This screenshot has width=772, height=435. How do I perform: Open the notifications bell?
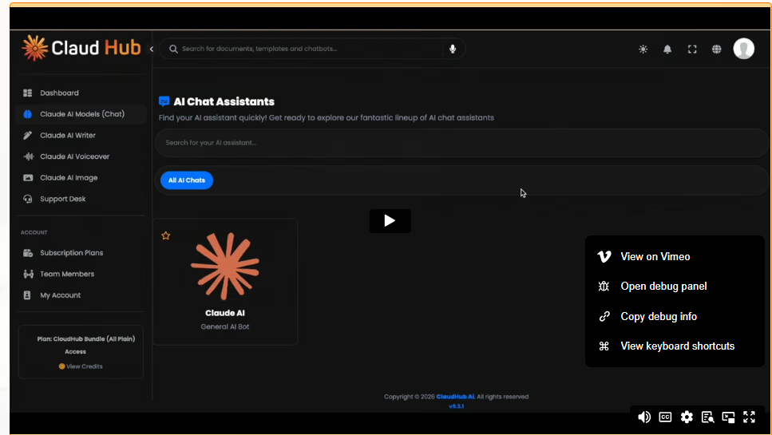[x=667, y=49]
